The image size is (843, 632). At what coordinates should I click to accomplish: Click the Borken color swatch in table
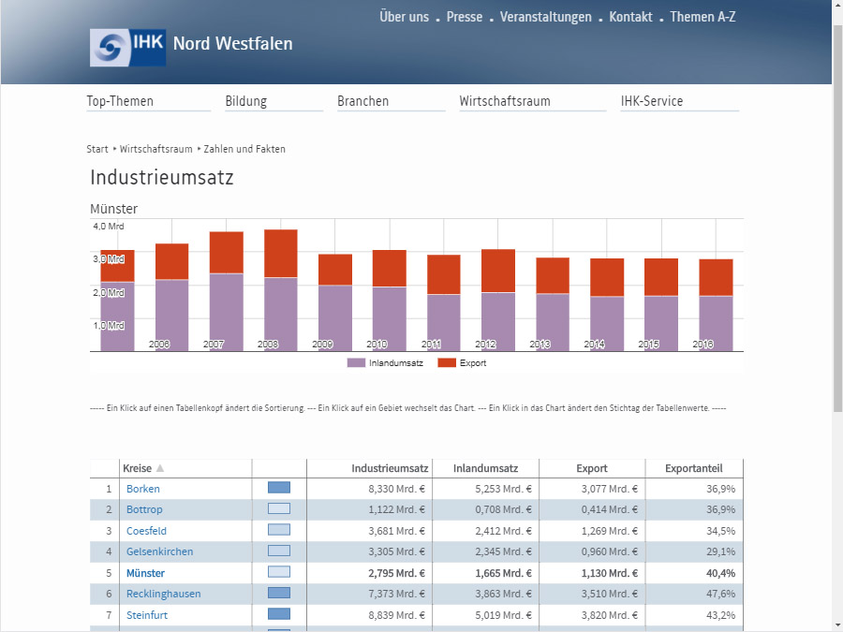coord(279,488)
